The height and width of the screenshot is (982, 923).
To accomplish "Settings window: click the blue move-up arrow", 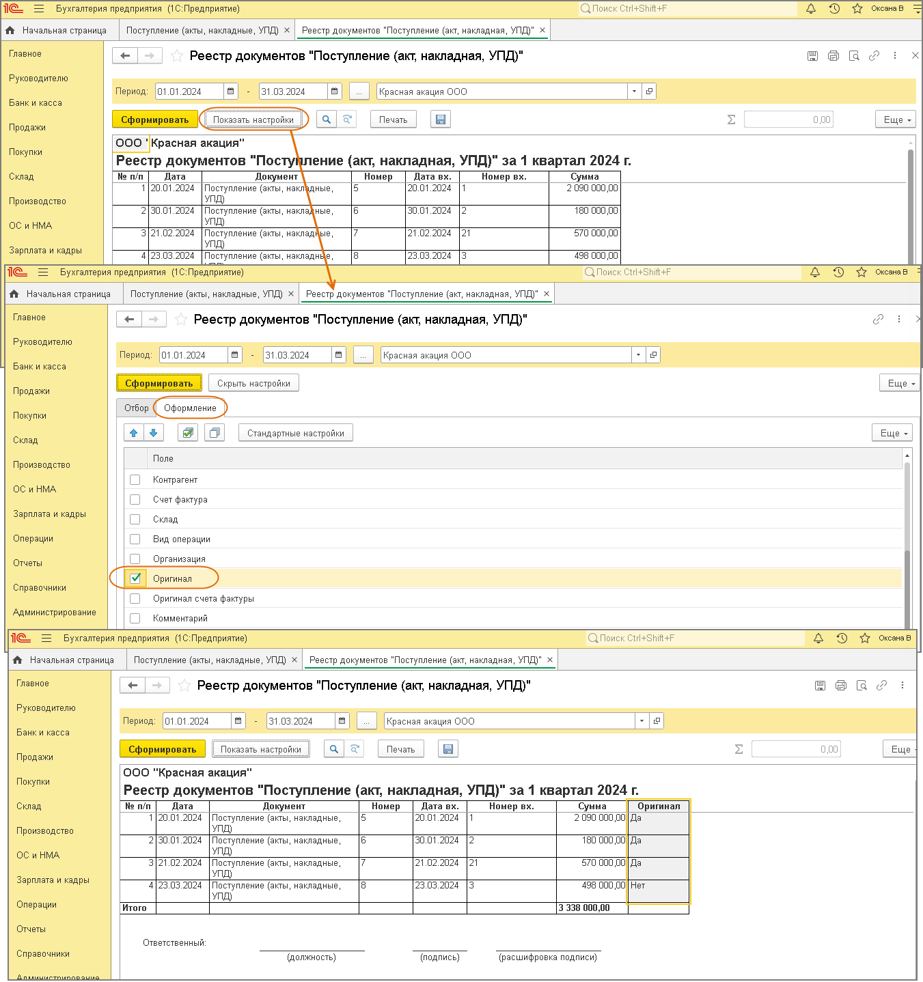I will point(134,433).
